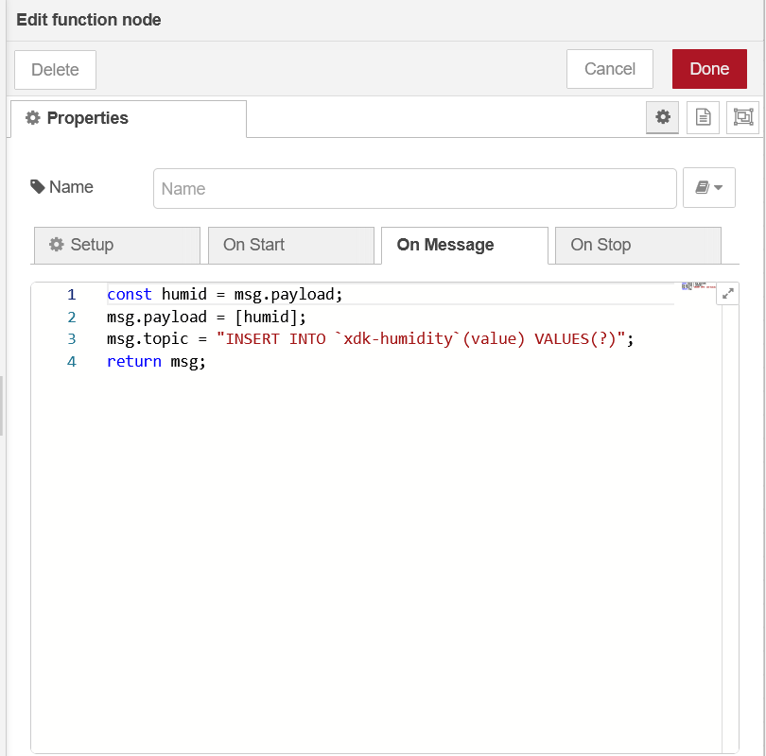This screenshot has height=756, width=766.
Task: Click line number 2 in the gutter
Action: coord(71,317)
